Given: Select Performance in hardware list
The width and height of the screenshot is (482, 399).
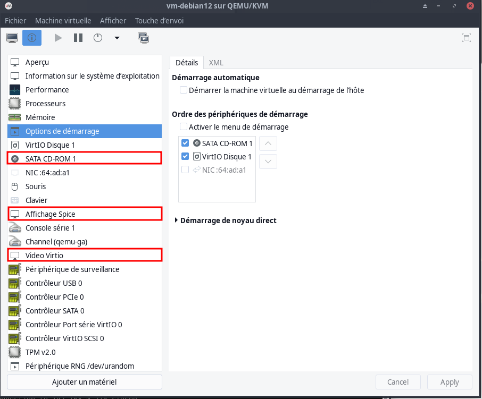Looking at the screenshot, I should (x=47, y=90).
